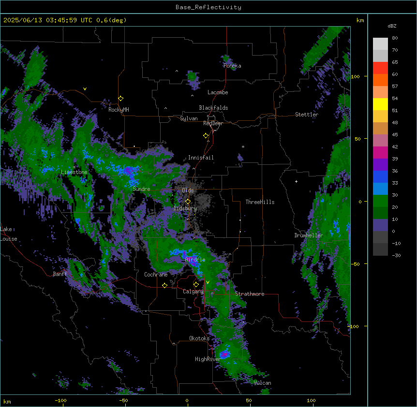This screenshot has width=417, height=407.
Task: Select the Airdrie city label
Action: (195, 260)
